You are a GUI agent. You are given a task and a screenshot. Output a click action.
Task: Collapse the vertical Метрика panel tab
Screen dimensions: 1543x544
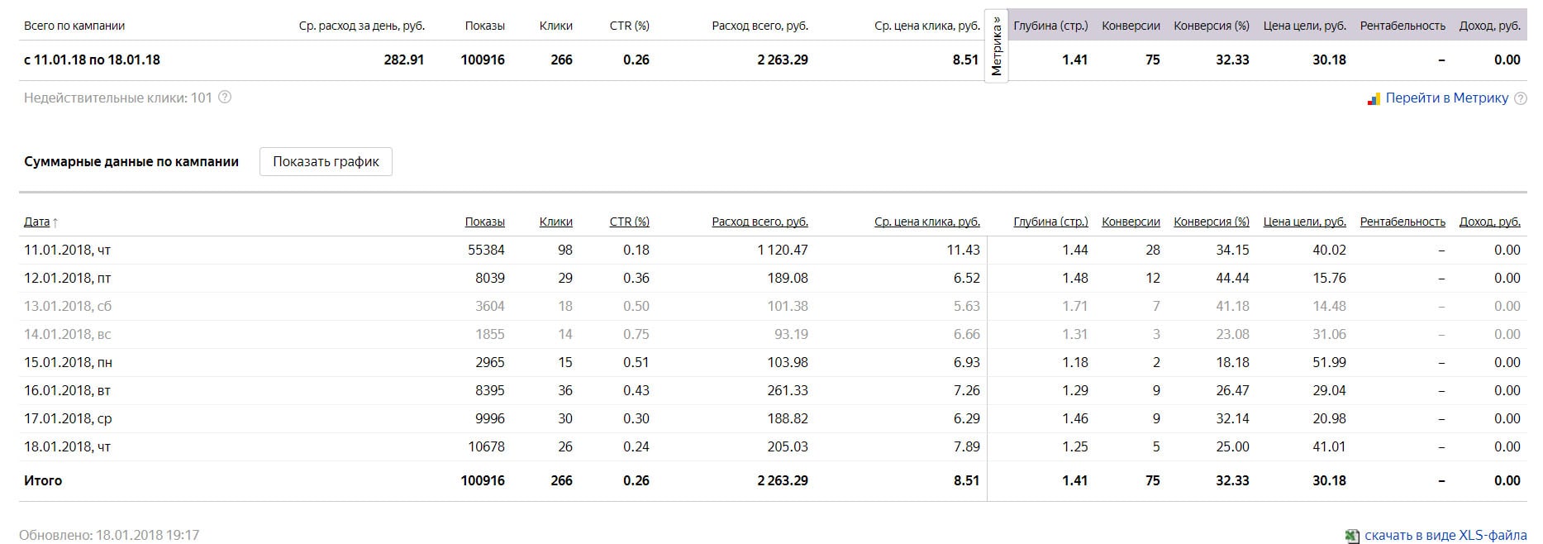point(997,46)
